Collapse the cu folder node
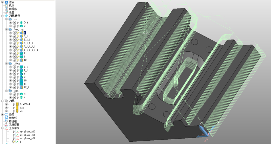 (6, 19)
